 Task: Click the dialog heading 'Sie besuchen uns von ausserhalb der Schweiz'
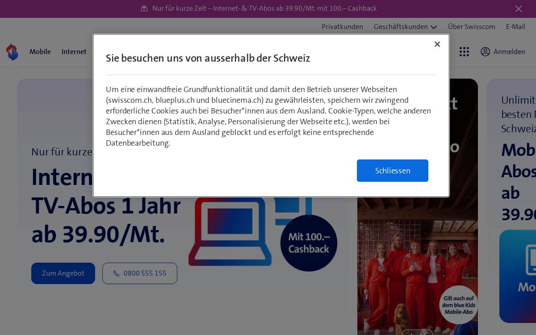(x=208, y=58)
